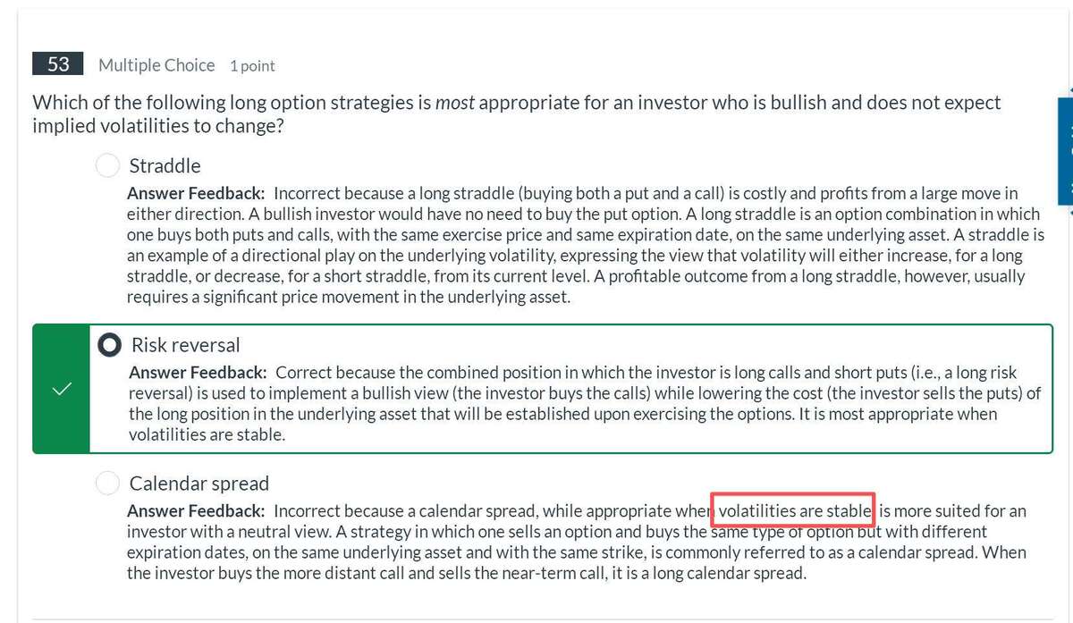Select the Straddle radio button
The height and width of the screenshot is (623, 1073).
point(107,165)
